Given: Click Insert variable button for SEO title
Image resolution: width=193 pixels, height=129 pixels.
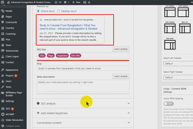Looking at the screenshot, I should [x=121, y=49].
